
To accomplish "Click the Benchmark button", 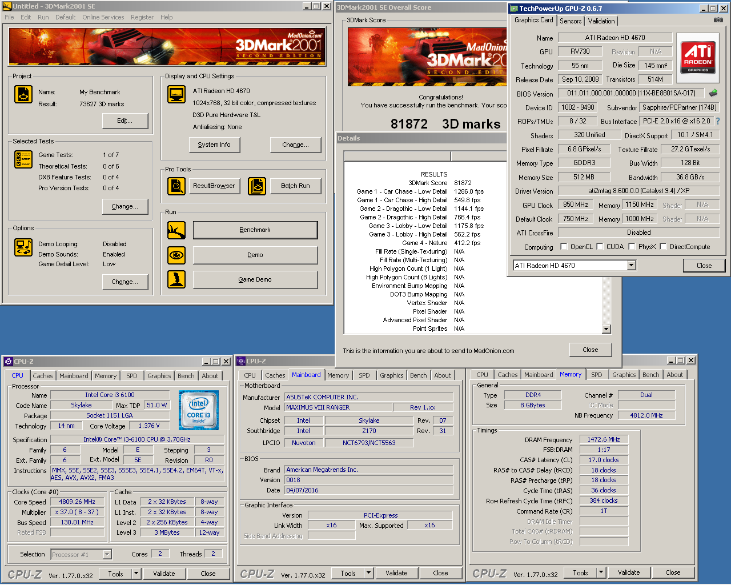I will pyautogui.click(x=255, y=230).
